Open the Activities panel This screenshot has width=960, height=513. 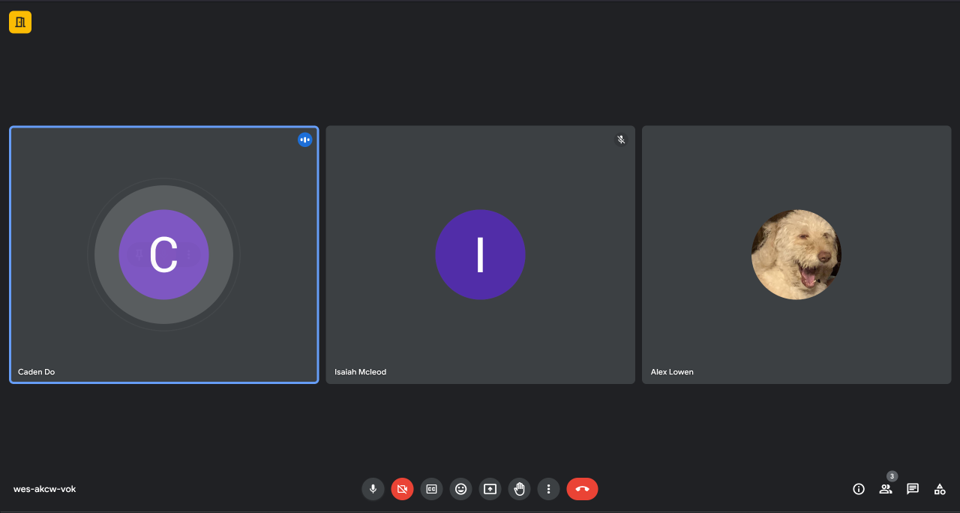[x=940, y=489]
